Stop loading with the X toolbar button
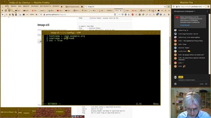This screenshot has width=211, height=118. [x=10, y=14]
